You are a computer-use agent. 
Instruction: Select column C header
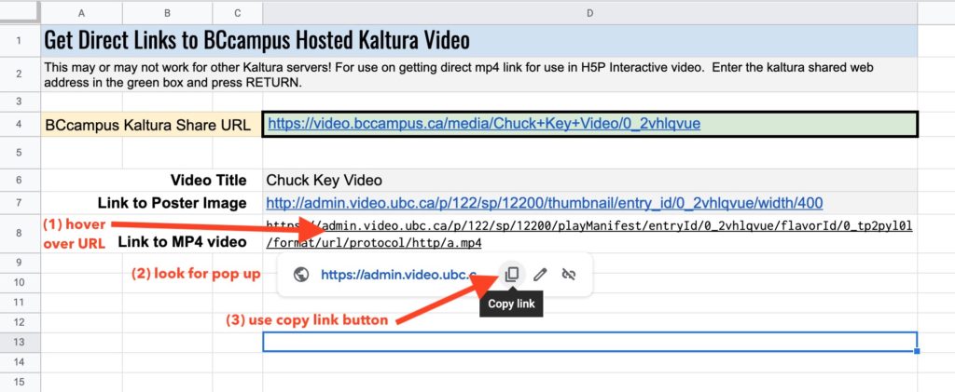(238, 13)
